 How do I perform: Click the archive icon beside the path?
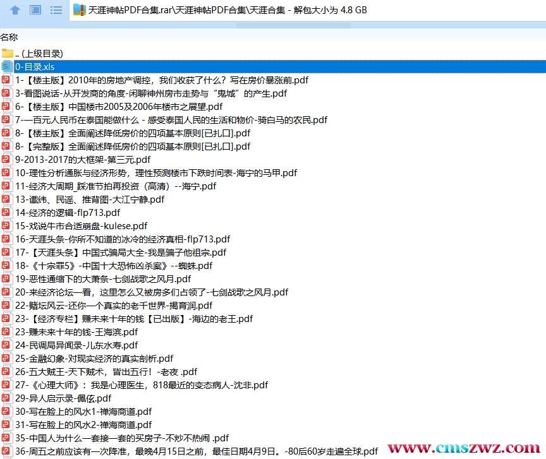point(79,9)
